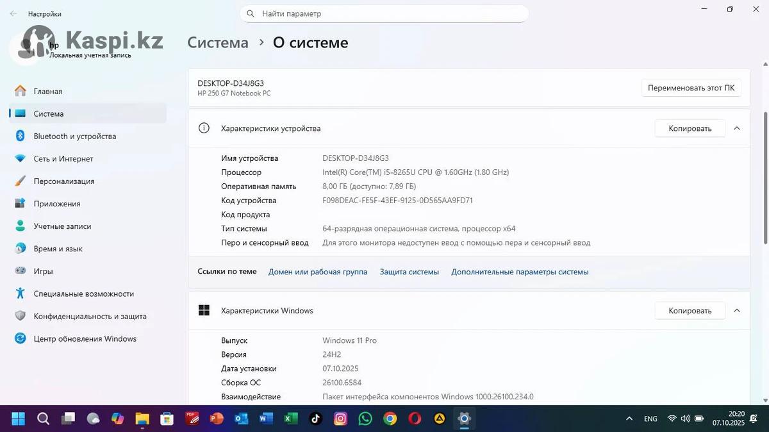Select Приложения in the sidebar
This screenshot has height=432, width=769.
coord(56,204)
